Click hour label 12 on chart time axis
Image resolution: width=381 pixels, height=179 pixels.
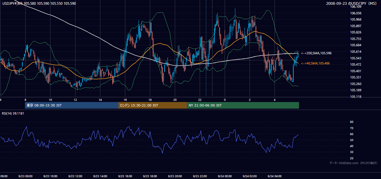(x=75, y=100)
